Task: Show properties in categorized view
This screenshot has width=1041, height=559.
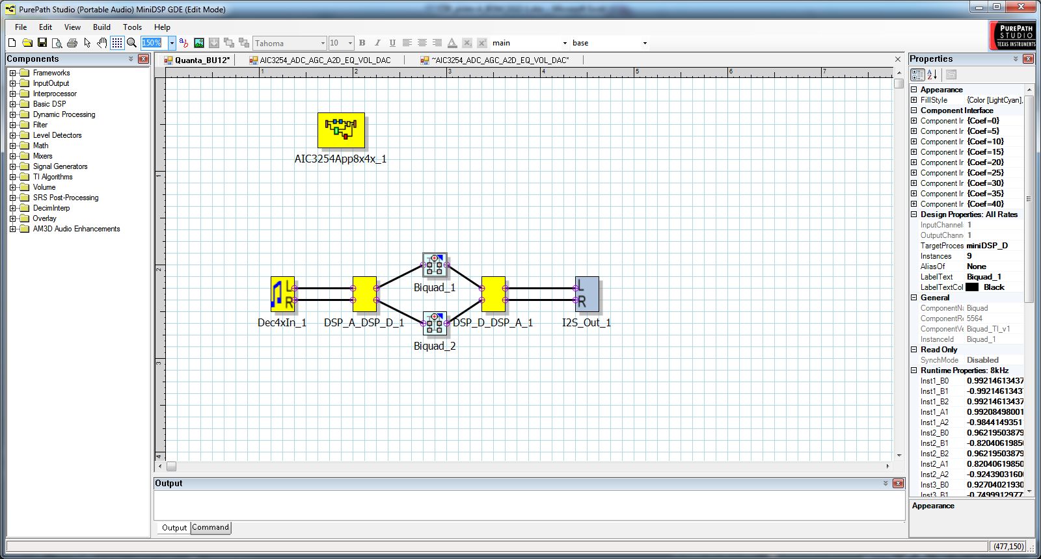Action: click(x=917, y=75)
